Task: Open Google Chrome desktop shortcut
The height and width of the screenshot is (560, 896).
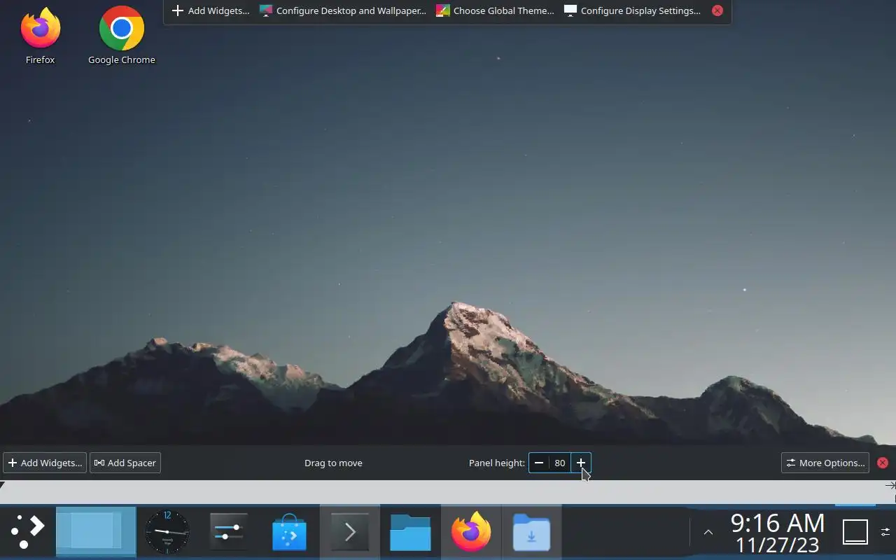Action: pos(121,36)
